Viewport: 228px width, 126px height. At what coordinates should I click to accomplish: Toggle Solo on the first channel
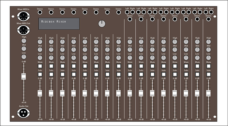click(40, 75)
